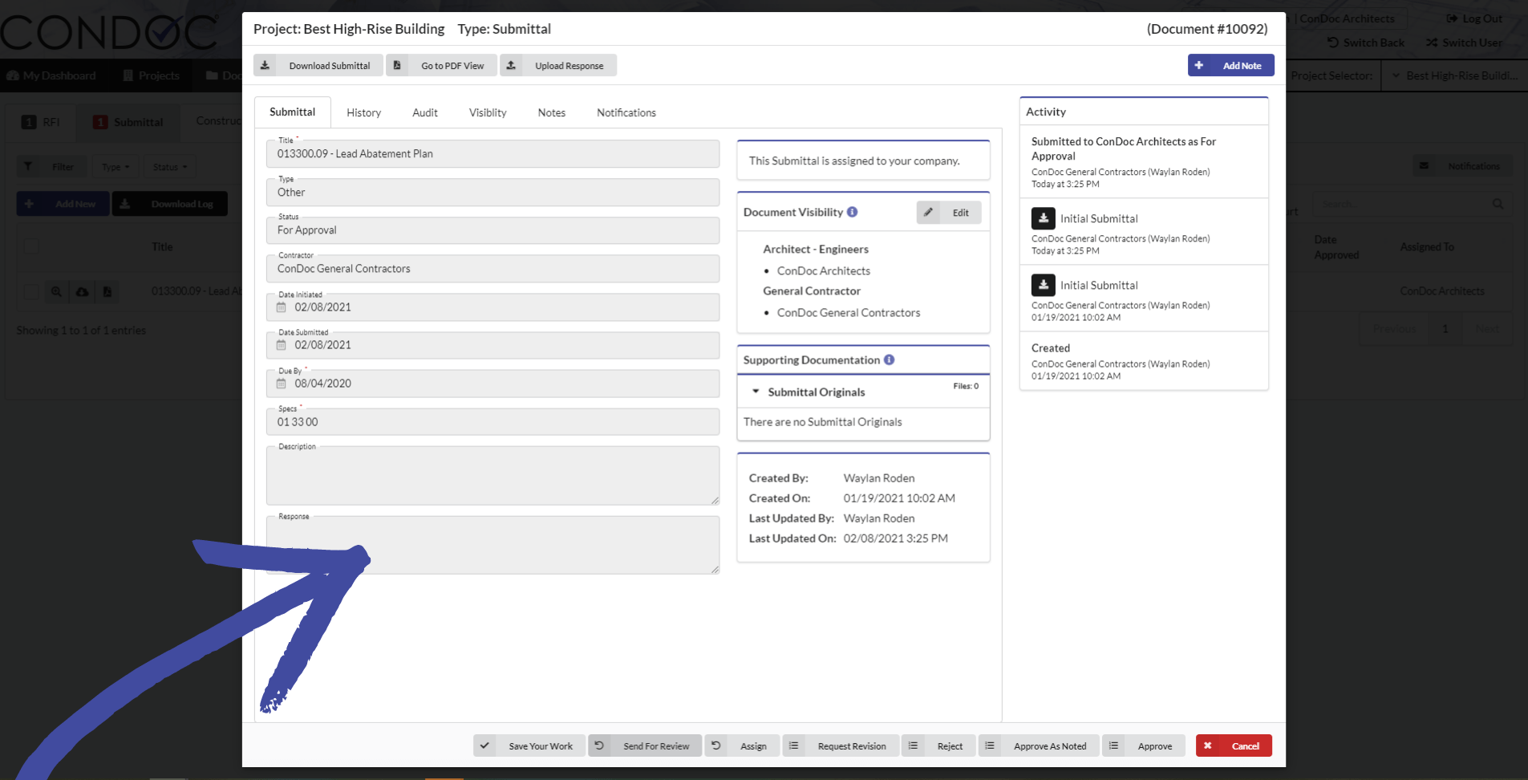This screenshot has height=780, width=1528.
Task: Edit Document Visibility settings
Action: pyautogui.click(x=949, y=213)
